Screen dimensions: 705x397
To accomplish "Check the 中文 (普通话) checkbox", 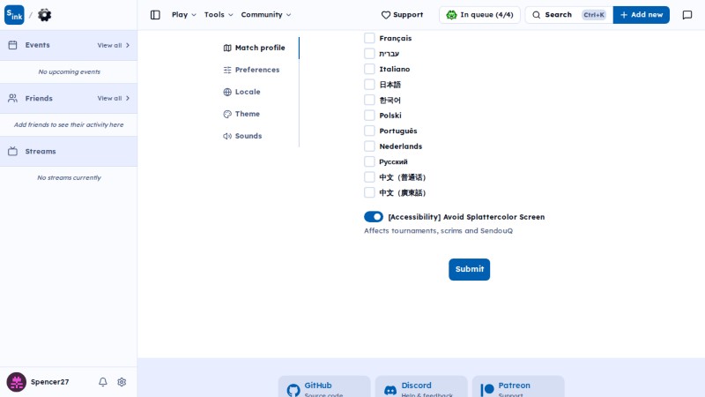I will click(369, 177).
